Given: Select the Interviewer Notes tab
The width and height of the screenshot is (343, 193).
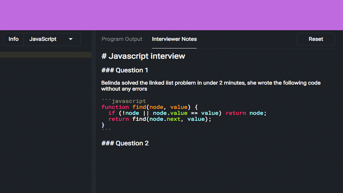Looking at the screenshot, I should (x=174, y=39).
